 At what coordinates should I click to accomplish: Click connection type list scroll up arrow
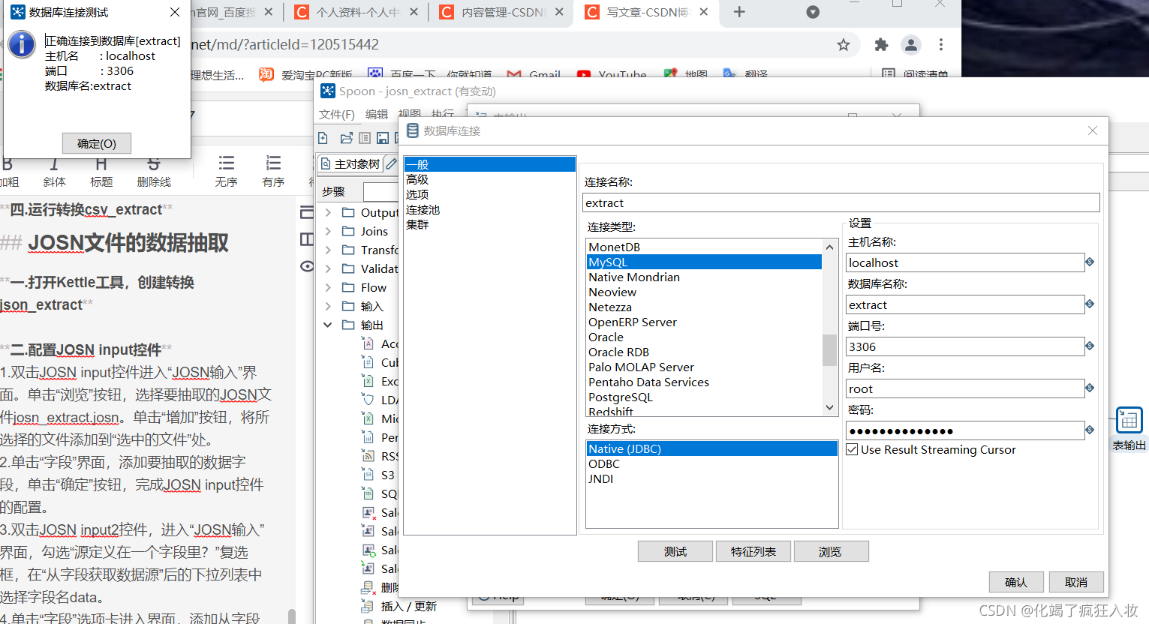click(x=829, y=247)
